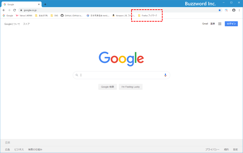Open the プライバシー footer link

coord(212,149)
